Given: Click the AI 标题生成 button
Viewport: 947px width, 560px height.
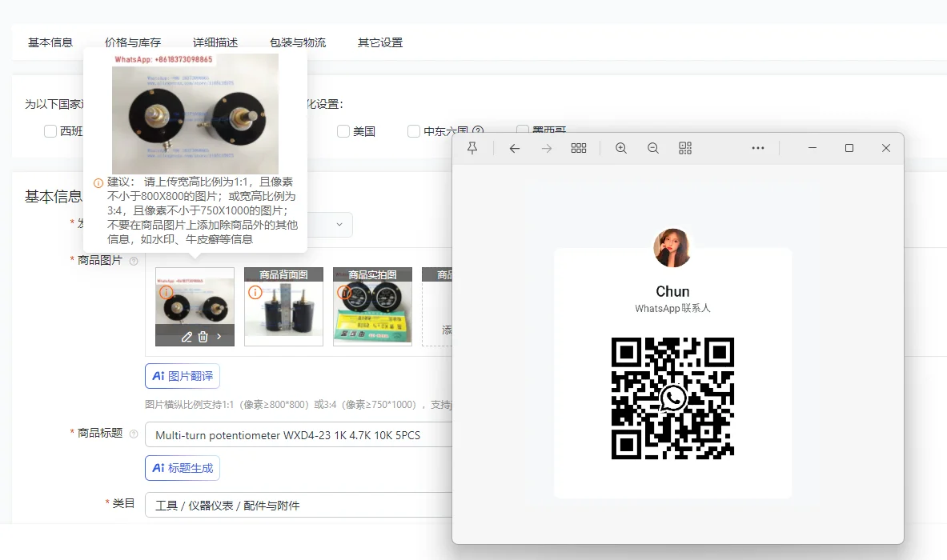Looking at the screenshot, I should 183,468.
